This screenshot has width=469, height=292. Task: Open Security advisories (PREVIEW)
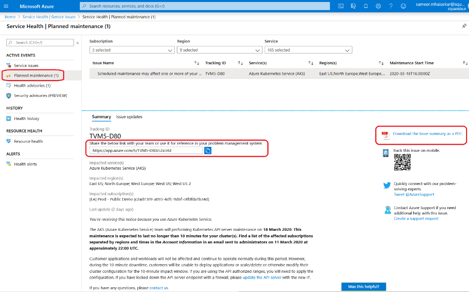coord(40,96)
